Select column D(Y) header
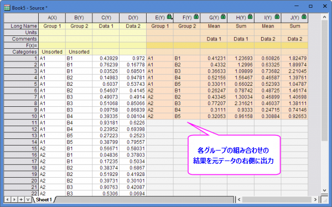 (x=133, y=18)
